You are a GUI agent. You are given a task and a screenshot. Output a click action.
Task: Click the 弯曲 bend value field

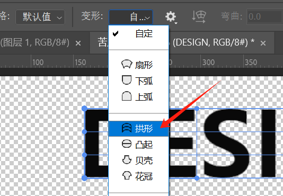264,17
